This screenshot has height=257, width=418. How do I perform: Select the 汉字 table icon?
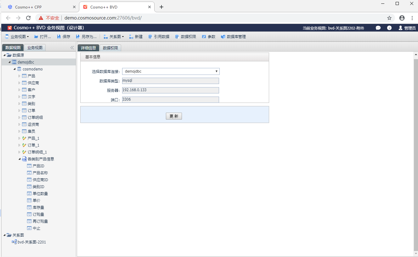click(24, 97)
